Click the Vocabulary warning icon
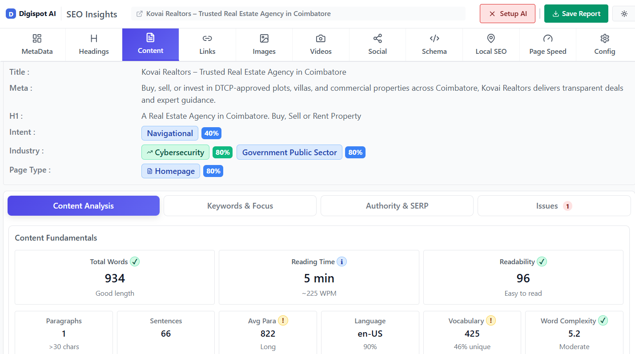 coord(490,321)
